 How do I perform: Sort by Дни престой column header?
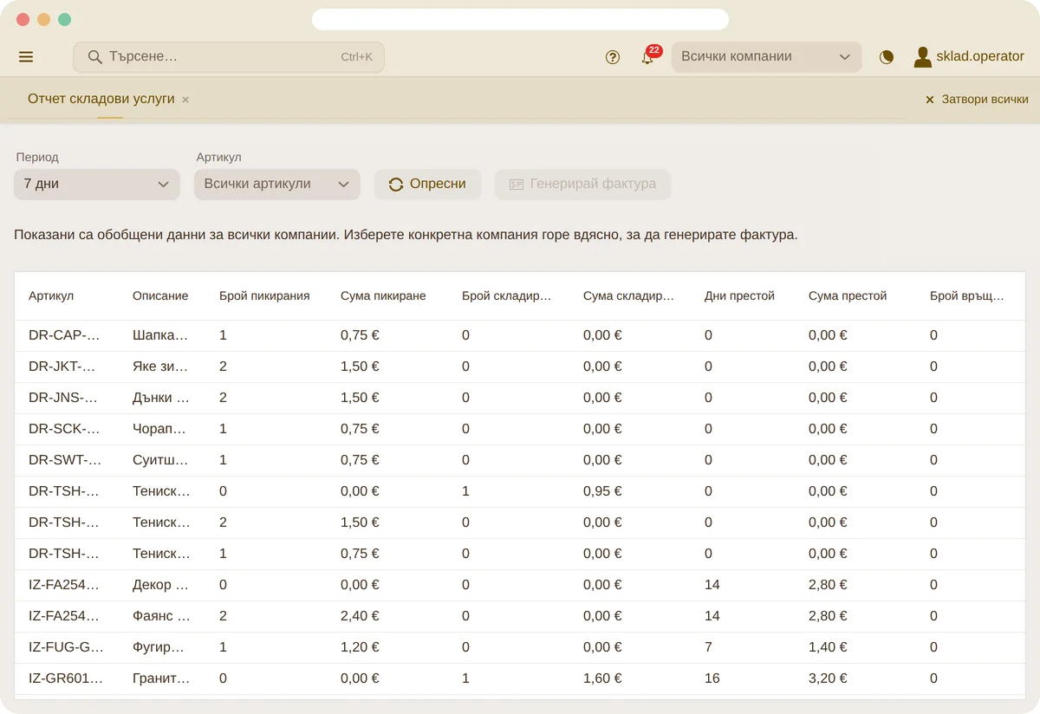[x=739, y=295]
